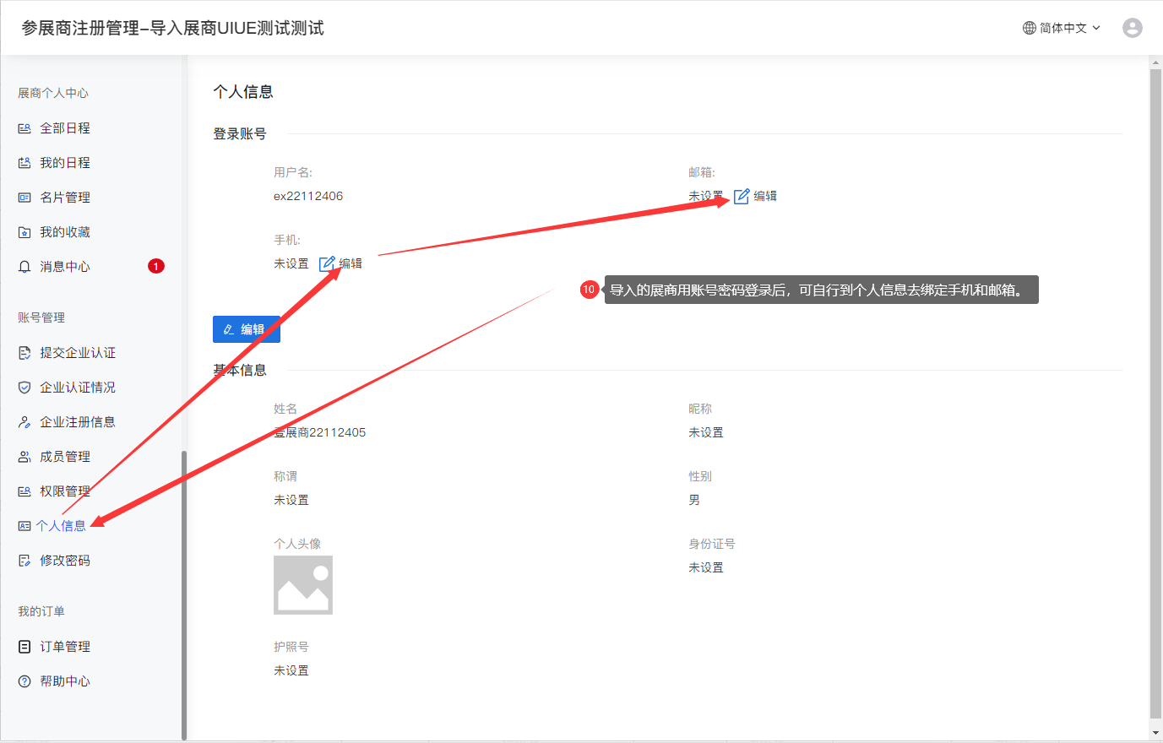Select 成员管理 from the sidebar
The height and width of the screenshot is (743, 1163).
point(64,457)
